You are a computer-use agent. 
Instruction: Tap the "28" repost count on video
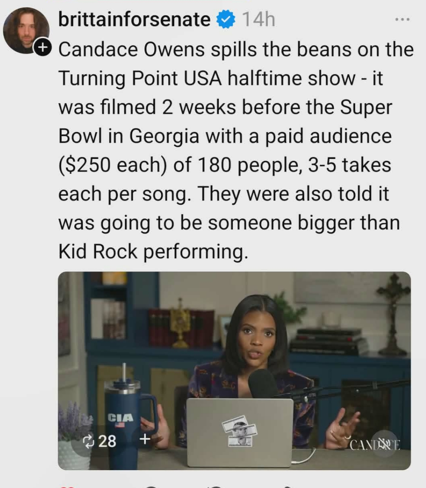(107, 441)
